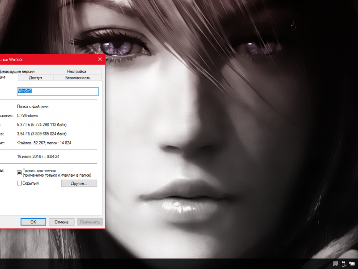Enable the 'Скрытый' attribute checkbox
The height and width of the screenshot is (269, 358).
(19, 183)
